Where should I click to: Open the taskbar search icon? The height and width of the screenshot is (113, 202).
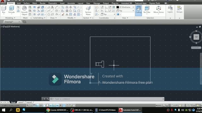(x=11, y=110)
